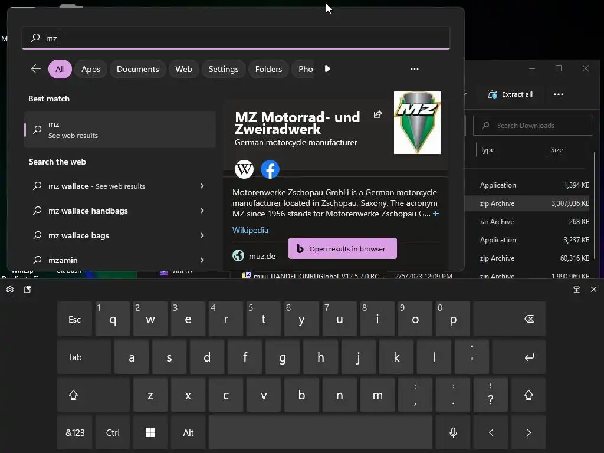This screenshot has width=604, height=453.
Task: Click the Extract all button in Explorer
Action: (x=510, y=94)
